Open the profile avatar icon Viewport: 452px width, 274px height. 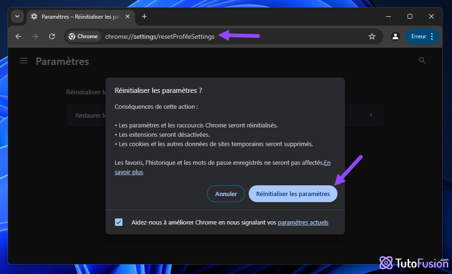[x=395, y=36]
